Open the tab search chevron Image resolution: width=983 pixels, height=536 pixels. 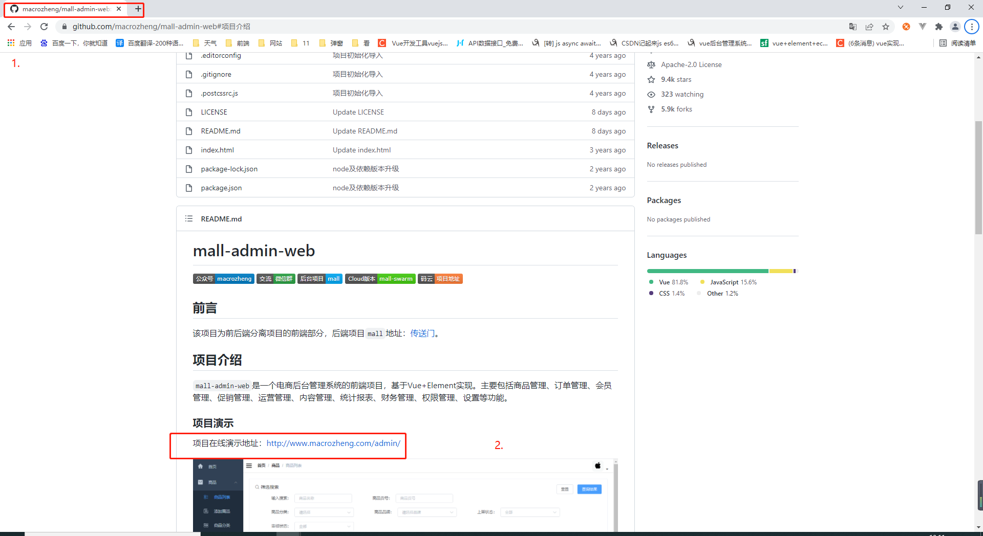[900, 7]
